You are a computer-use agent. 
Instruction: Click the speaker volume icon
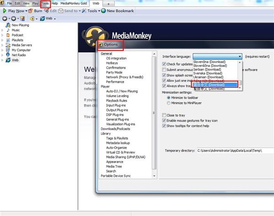click(32, 18)
